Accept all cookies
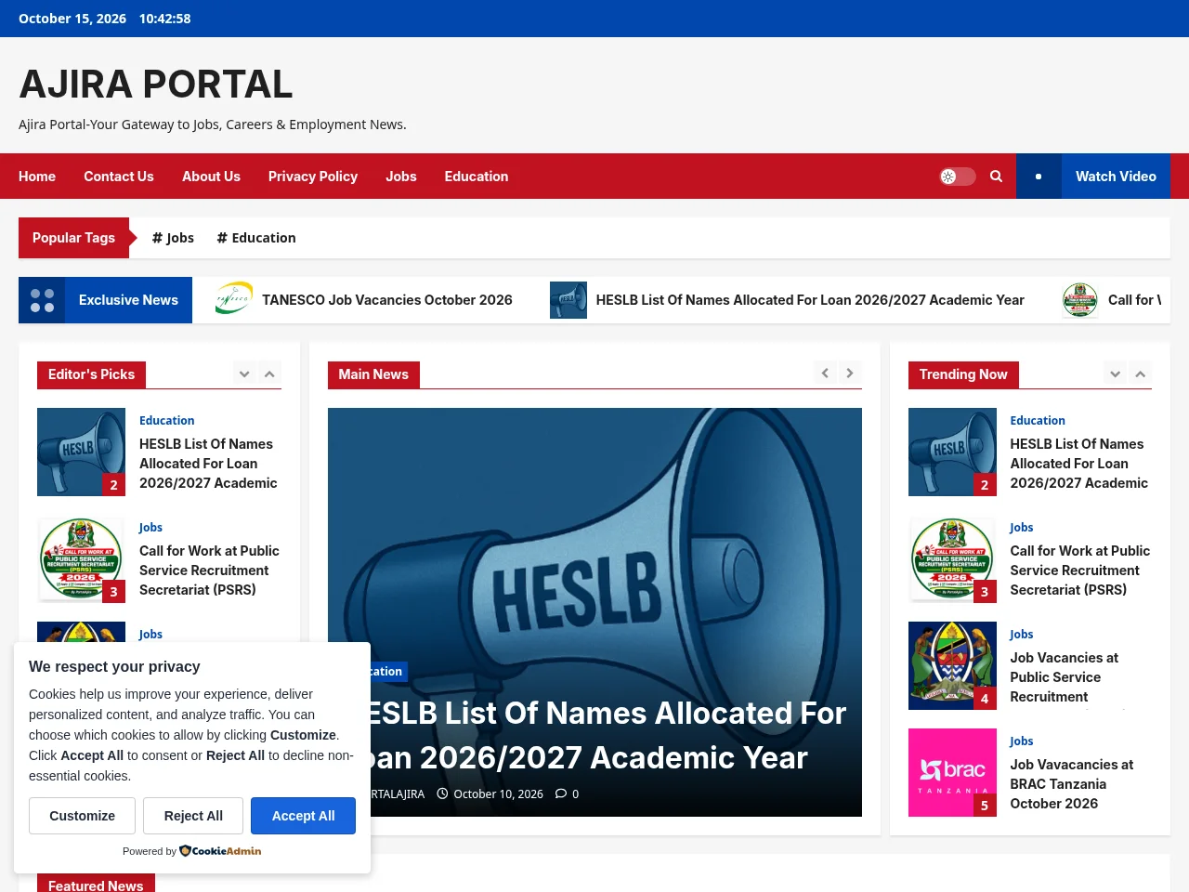The width and height of the screenshot is (1189, 892). (x=303, y=816)
